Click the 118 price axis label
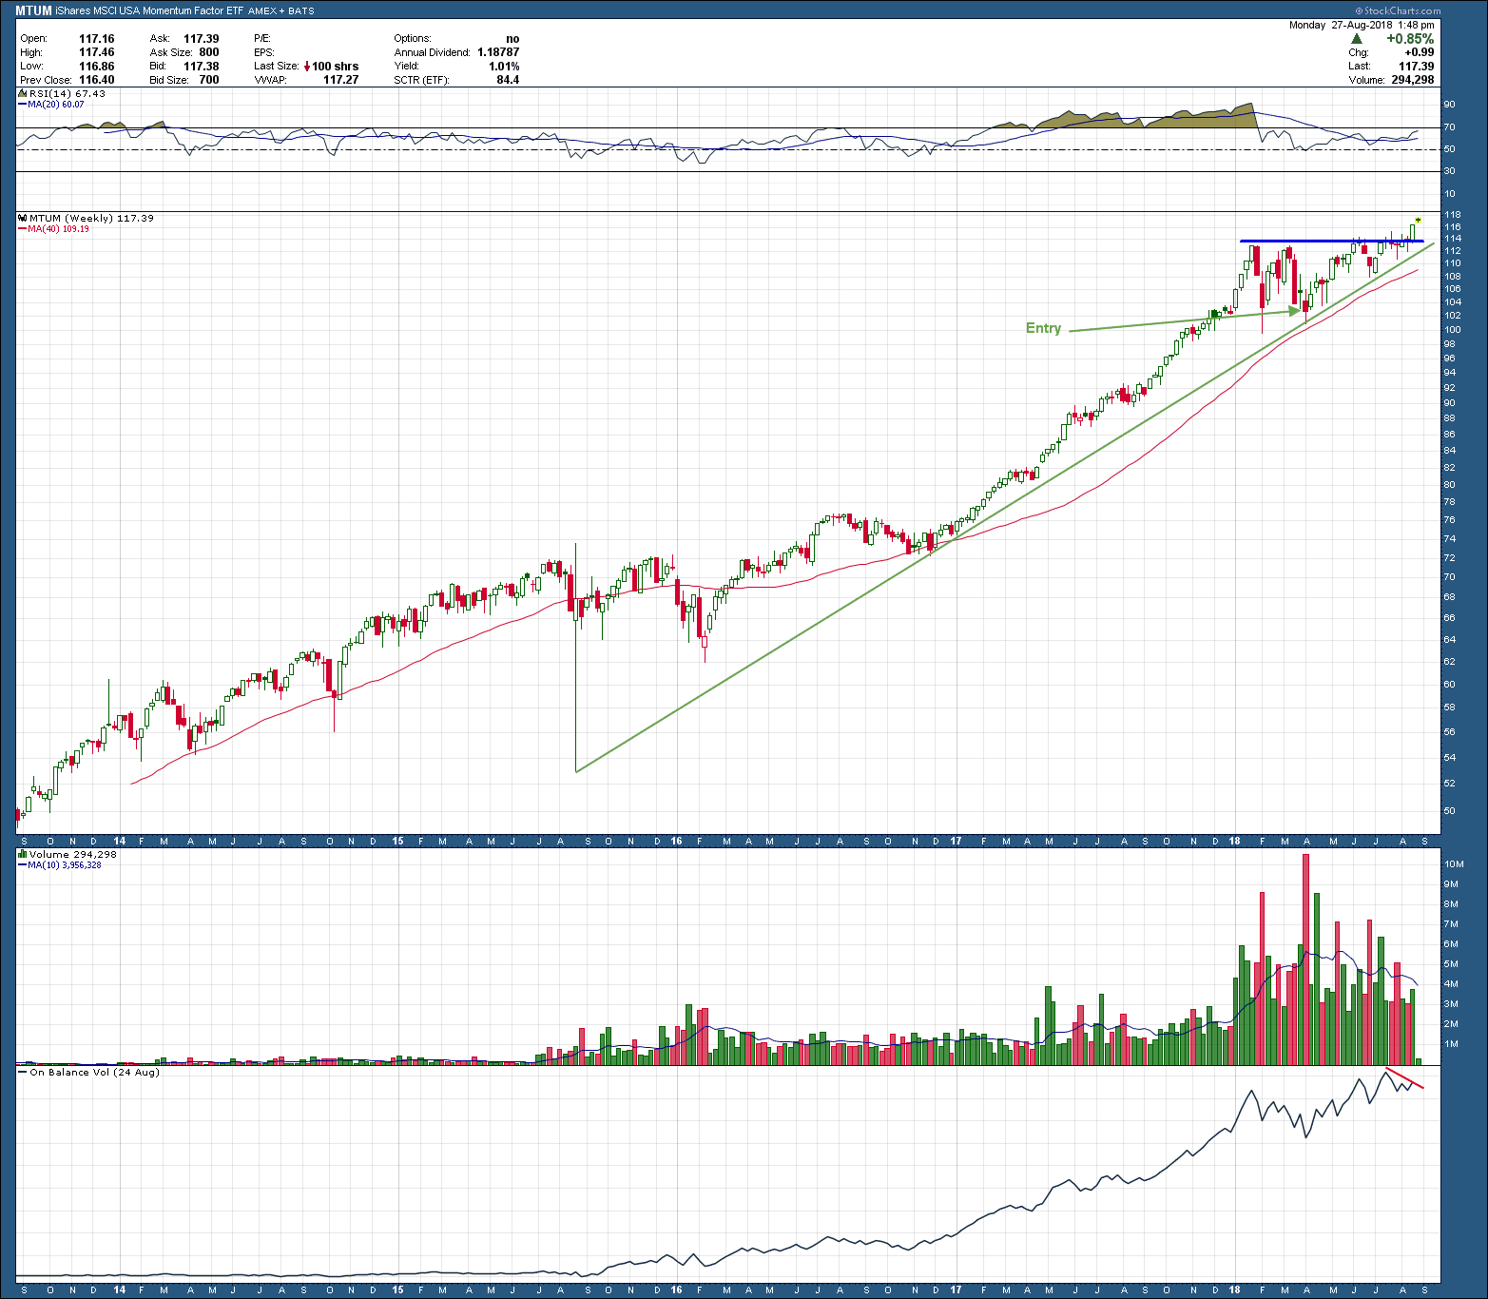 coord(1452,215)
